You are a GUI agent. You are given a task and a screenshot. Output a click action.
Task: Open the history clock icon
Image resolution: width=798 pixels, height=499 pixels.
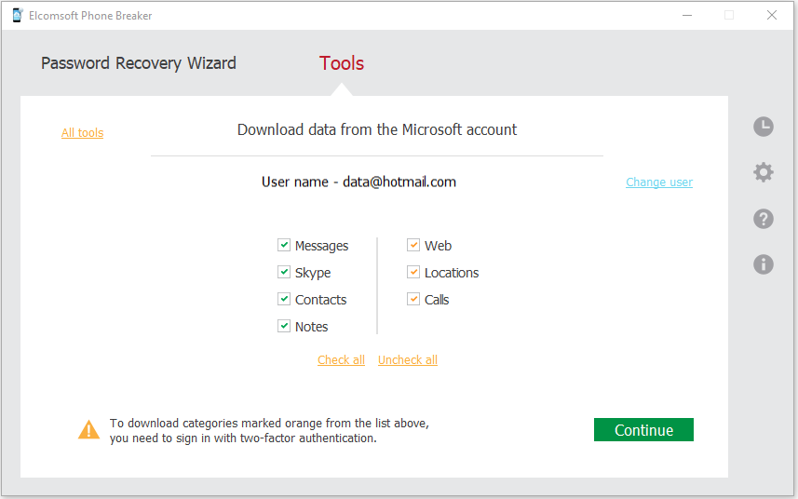(x=764, y=127)
